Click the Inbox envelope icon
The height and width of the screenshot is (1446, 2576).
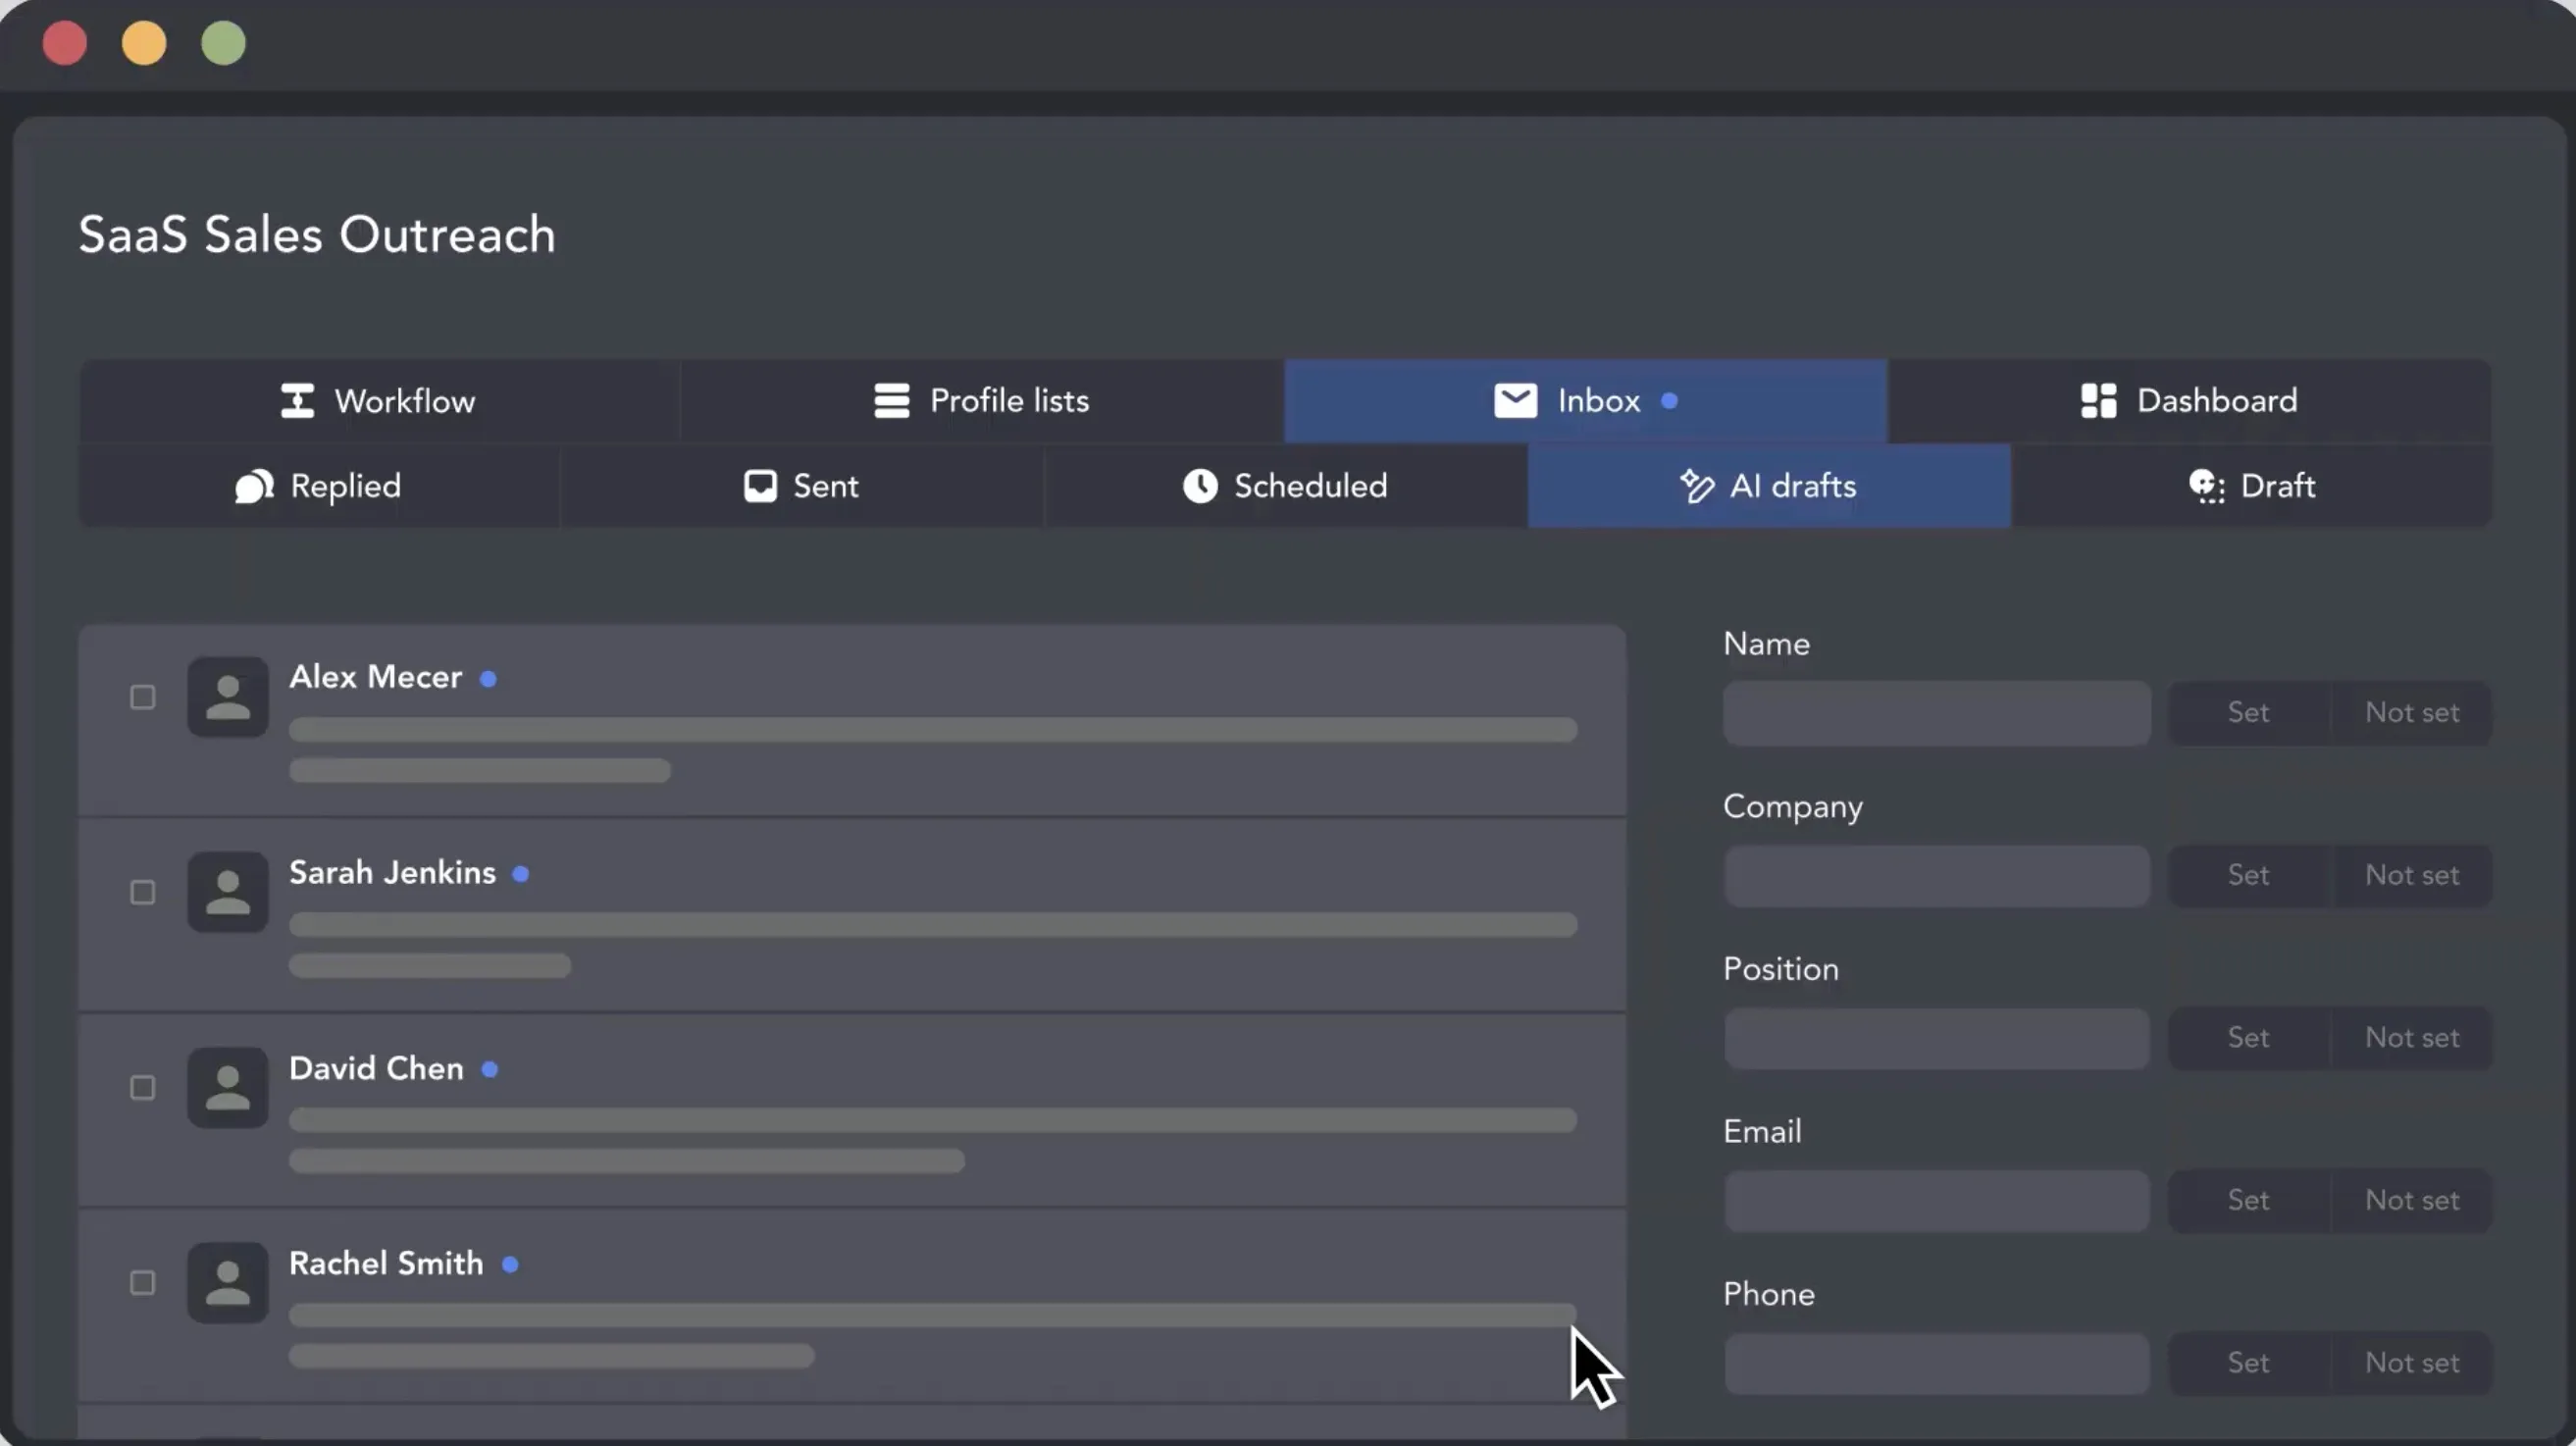(1516, 401)
